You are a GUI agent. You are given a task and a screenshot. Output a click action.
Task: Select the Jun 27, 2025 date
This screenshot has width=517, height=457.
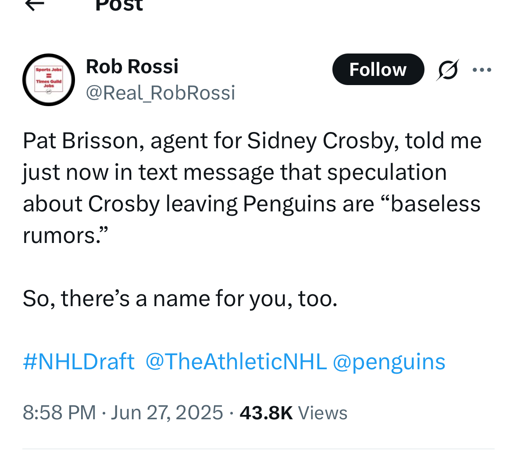(x=167, y=413)
